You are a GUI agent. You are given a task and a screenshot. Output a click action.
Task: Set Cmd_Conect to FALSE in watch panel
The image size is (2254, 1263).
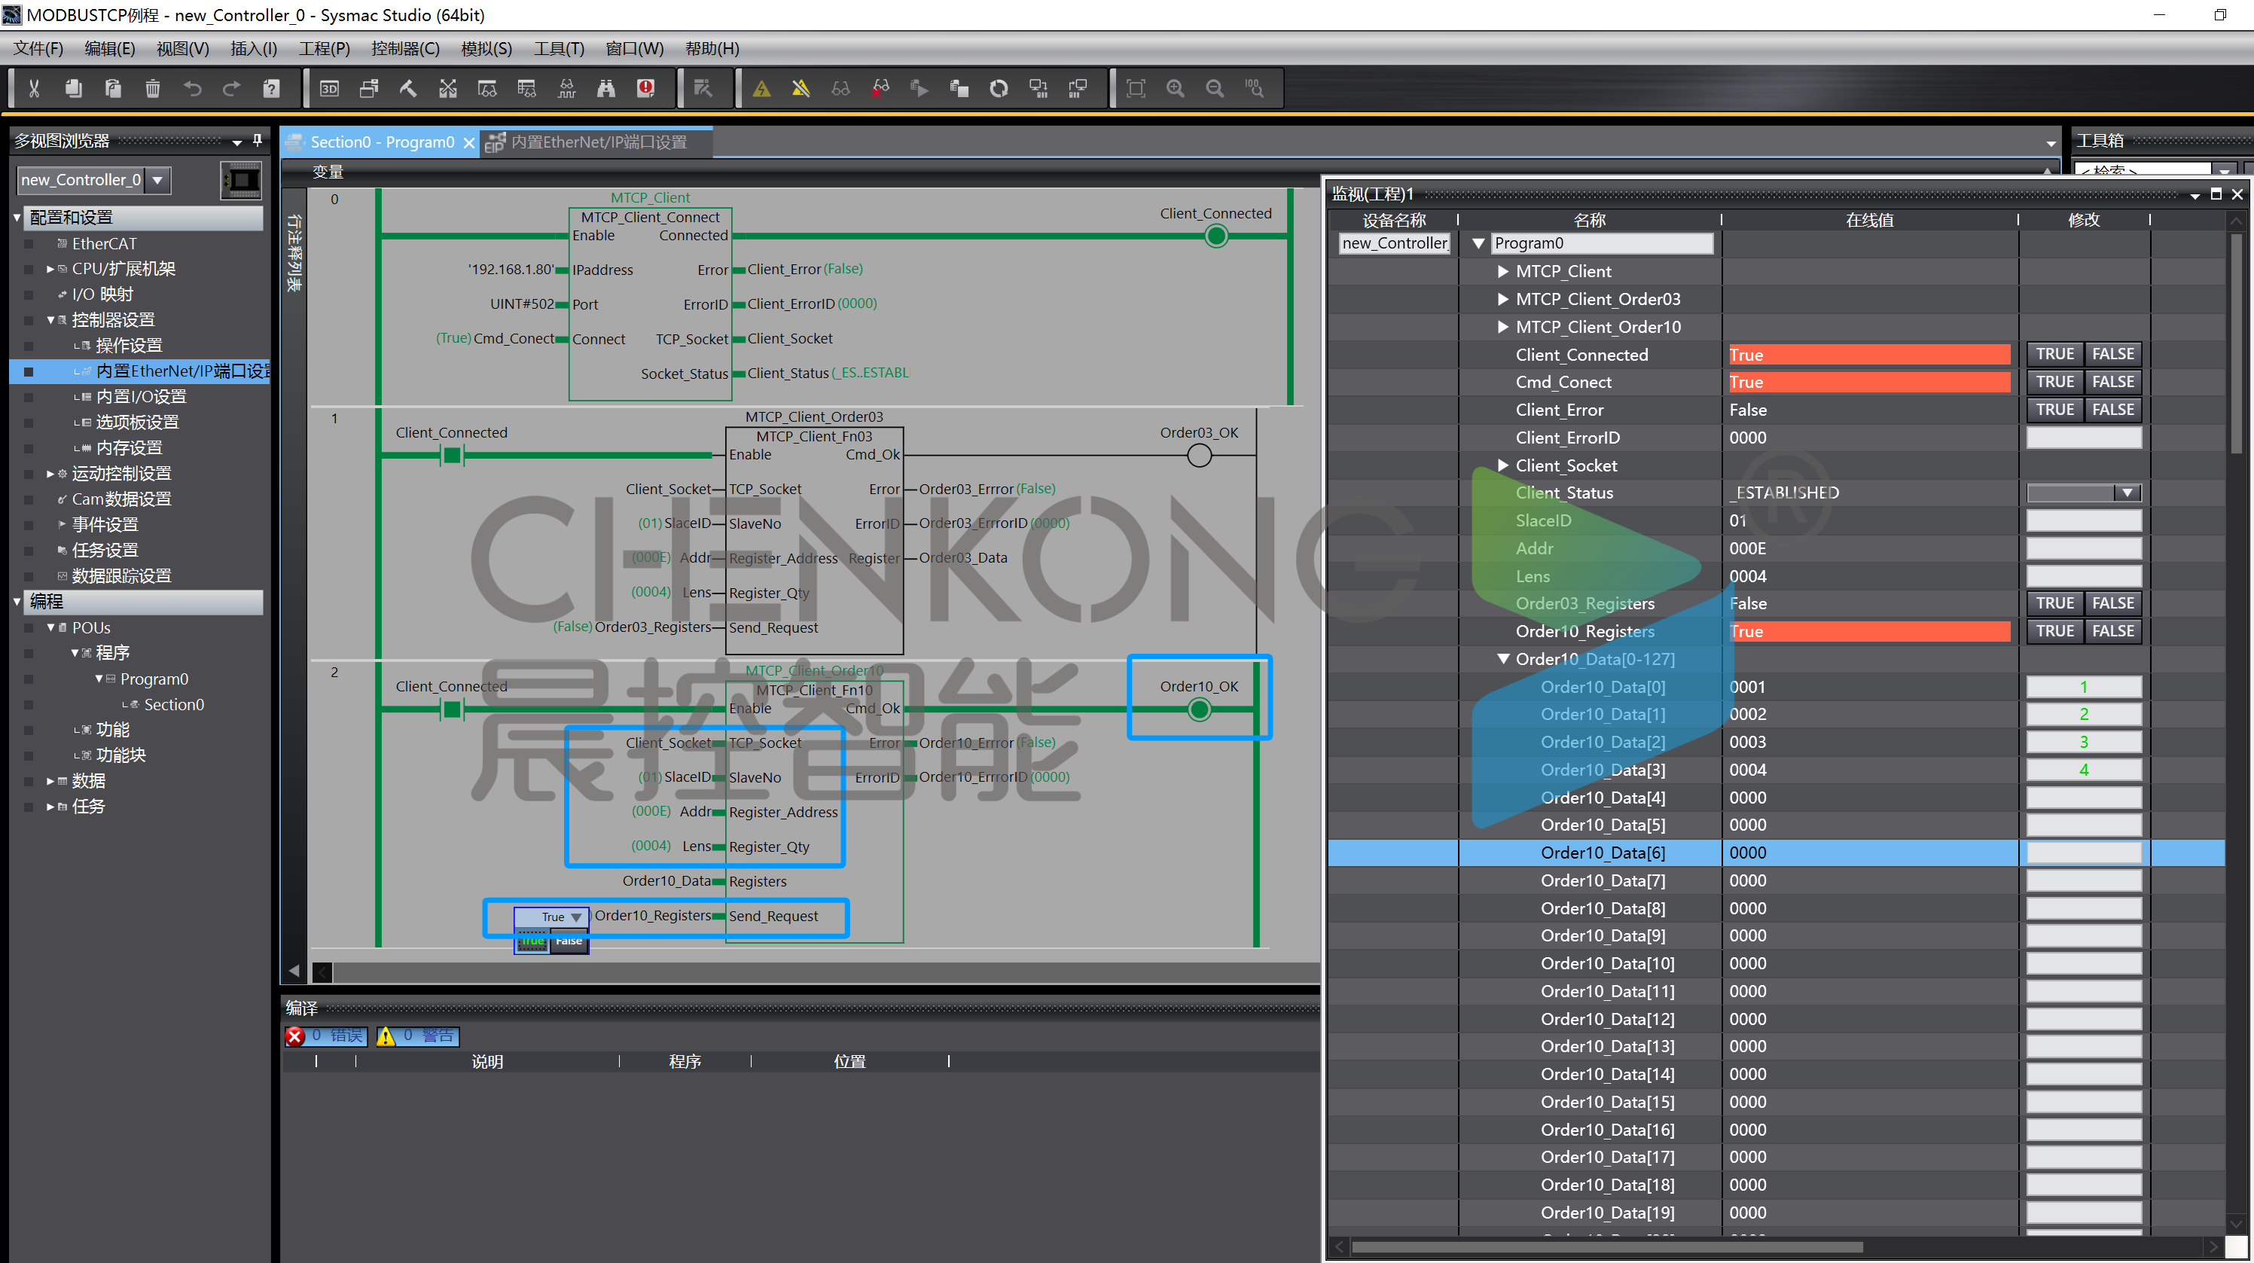(2113, 382)
